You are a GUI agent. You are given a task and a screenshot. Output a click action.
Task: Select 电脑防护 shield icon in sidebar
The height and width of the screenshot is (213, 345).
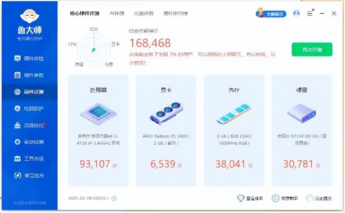point(17,109)
